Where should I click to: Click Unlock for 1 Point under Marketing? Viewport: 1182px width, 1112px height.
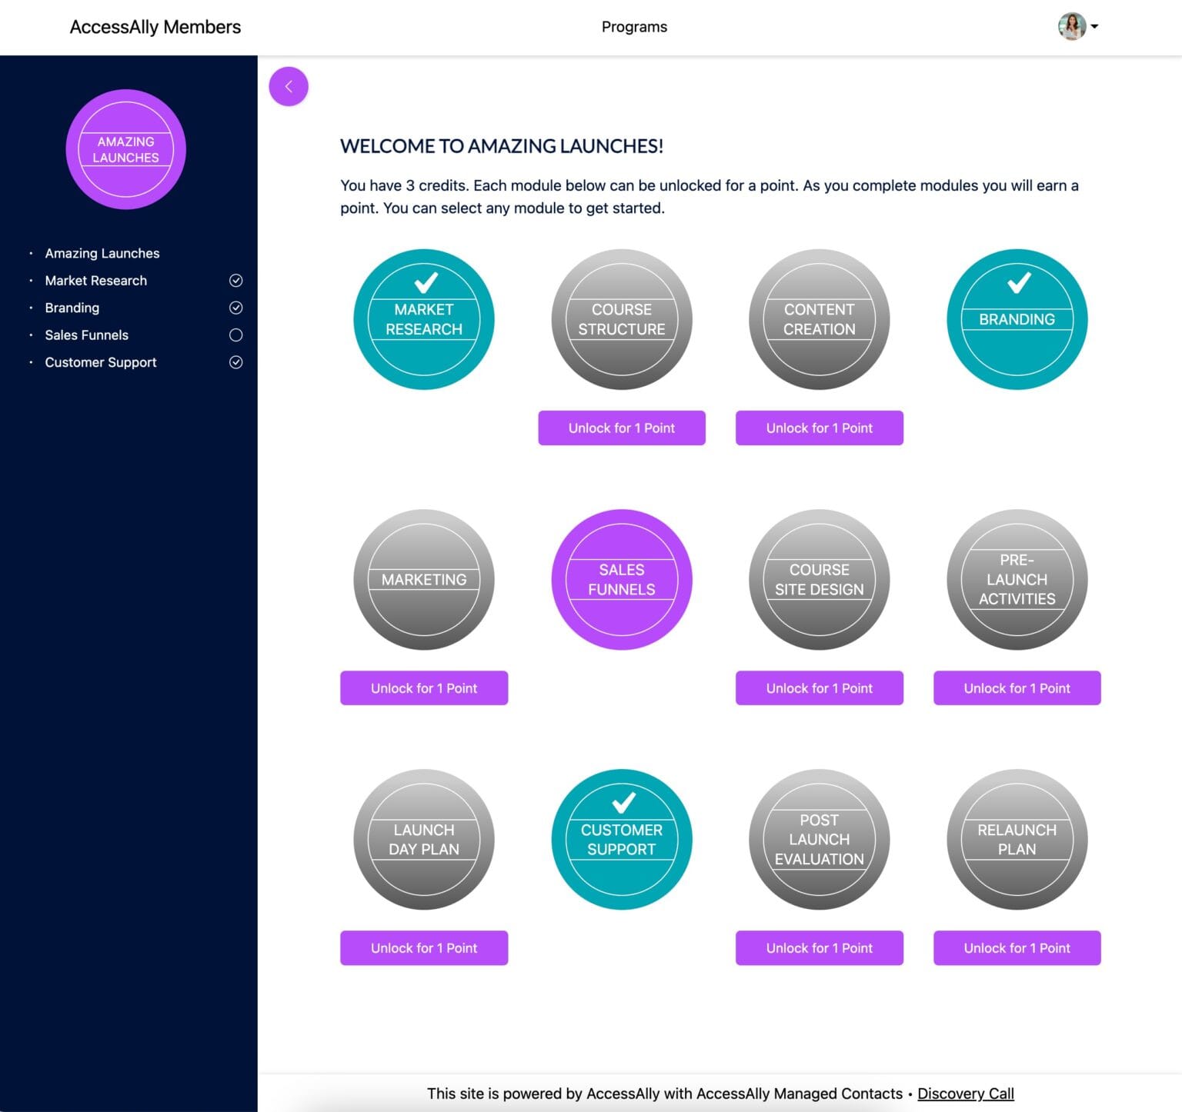[x=423, y=688]
